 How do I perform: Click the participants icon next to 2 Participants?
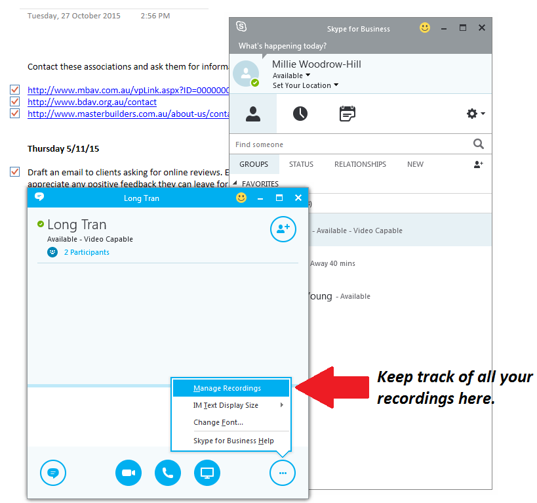52,252
